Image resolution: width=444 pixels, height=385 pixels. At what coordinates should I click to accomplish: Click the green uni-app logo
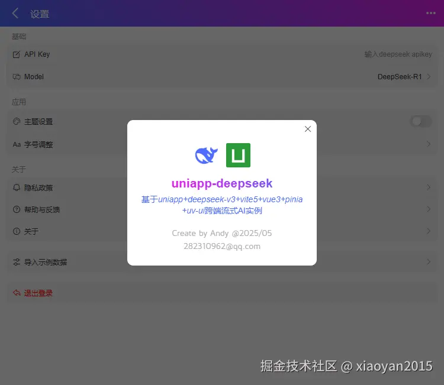pos(238,155)
